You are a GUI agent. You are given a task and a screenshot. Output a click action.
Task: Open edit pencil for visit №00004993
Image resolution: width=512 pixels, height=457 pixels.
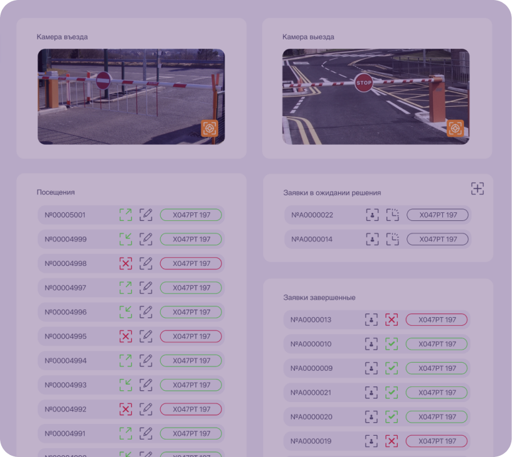pos(146,385)
